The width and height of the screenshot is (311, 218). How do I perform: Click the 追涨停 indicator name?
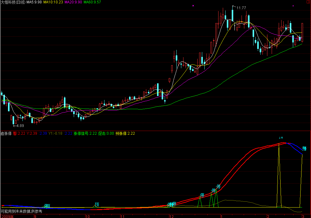tap(6, 133)
